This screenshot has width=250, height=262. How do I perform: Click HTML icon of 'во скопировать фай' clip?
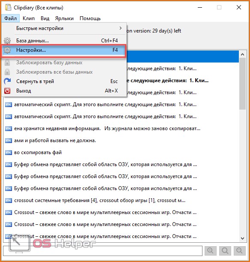(x=9, y=152)
